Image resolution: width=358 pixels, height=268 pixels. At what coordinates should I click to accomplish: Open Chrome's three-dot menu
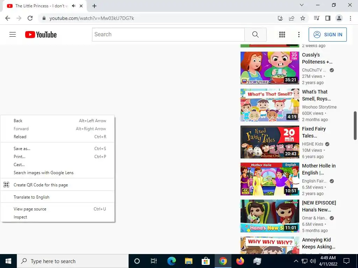[350, 18]
